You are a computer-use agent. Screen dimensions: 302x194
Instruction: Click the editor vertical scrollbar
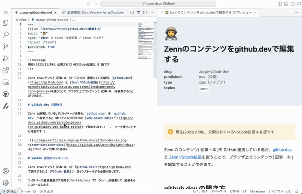(x=155, y=50)
